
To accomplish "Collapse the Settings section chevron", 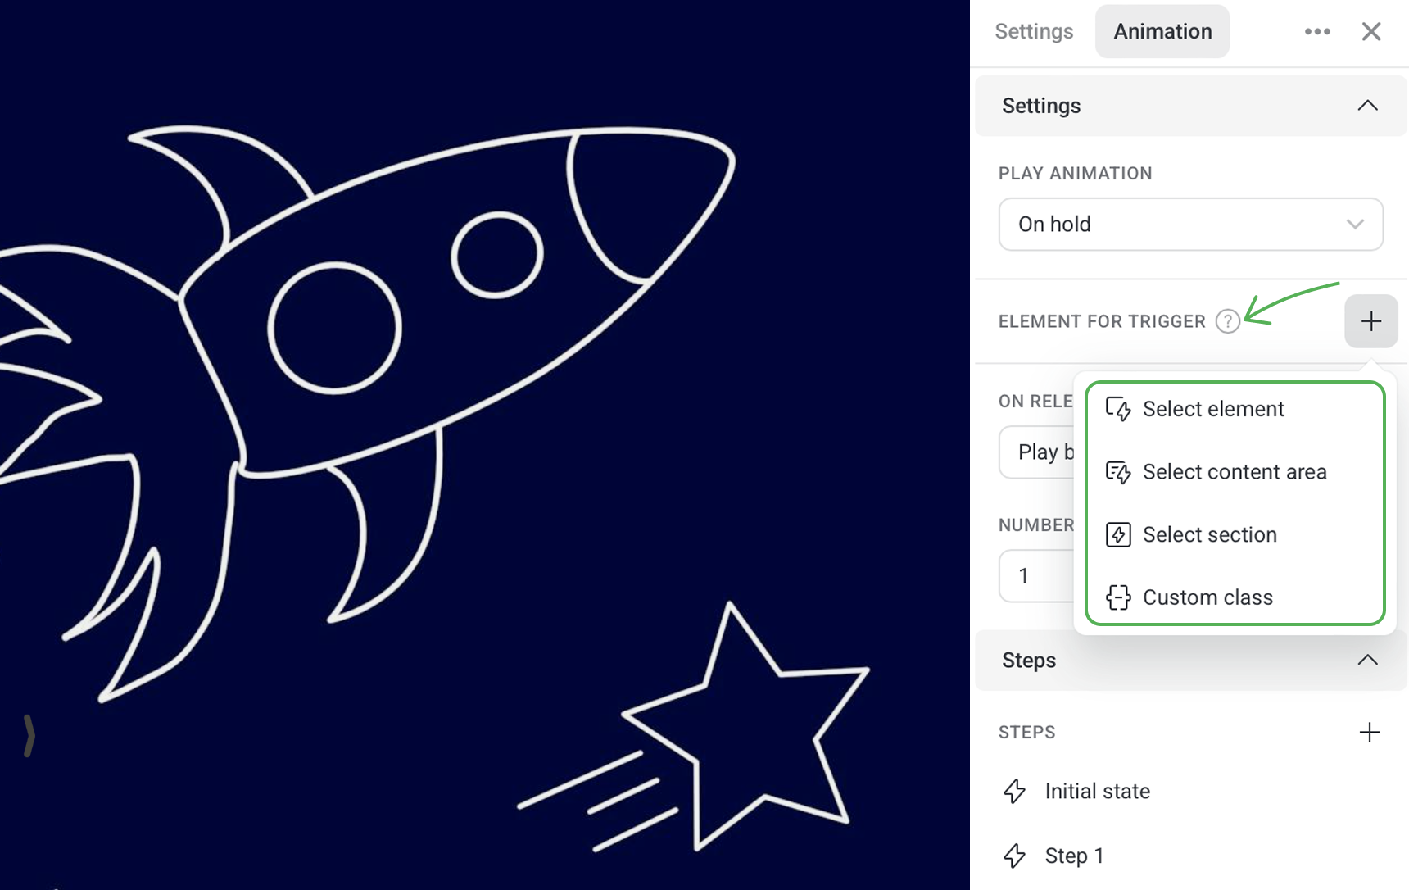I will coord(1367,106).
